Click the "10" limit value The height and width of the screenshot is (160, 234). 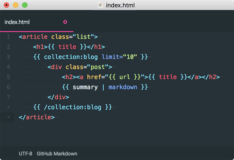[x=130, y=57]
